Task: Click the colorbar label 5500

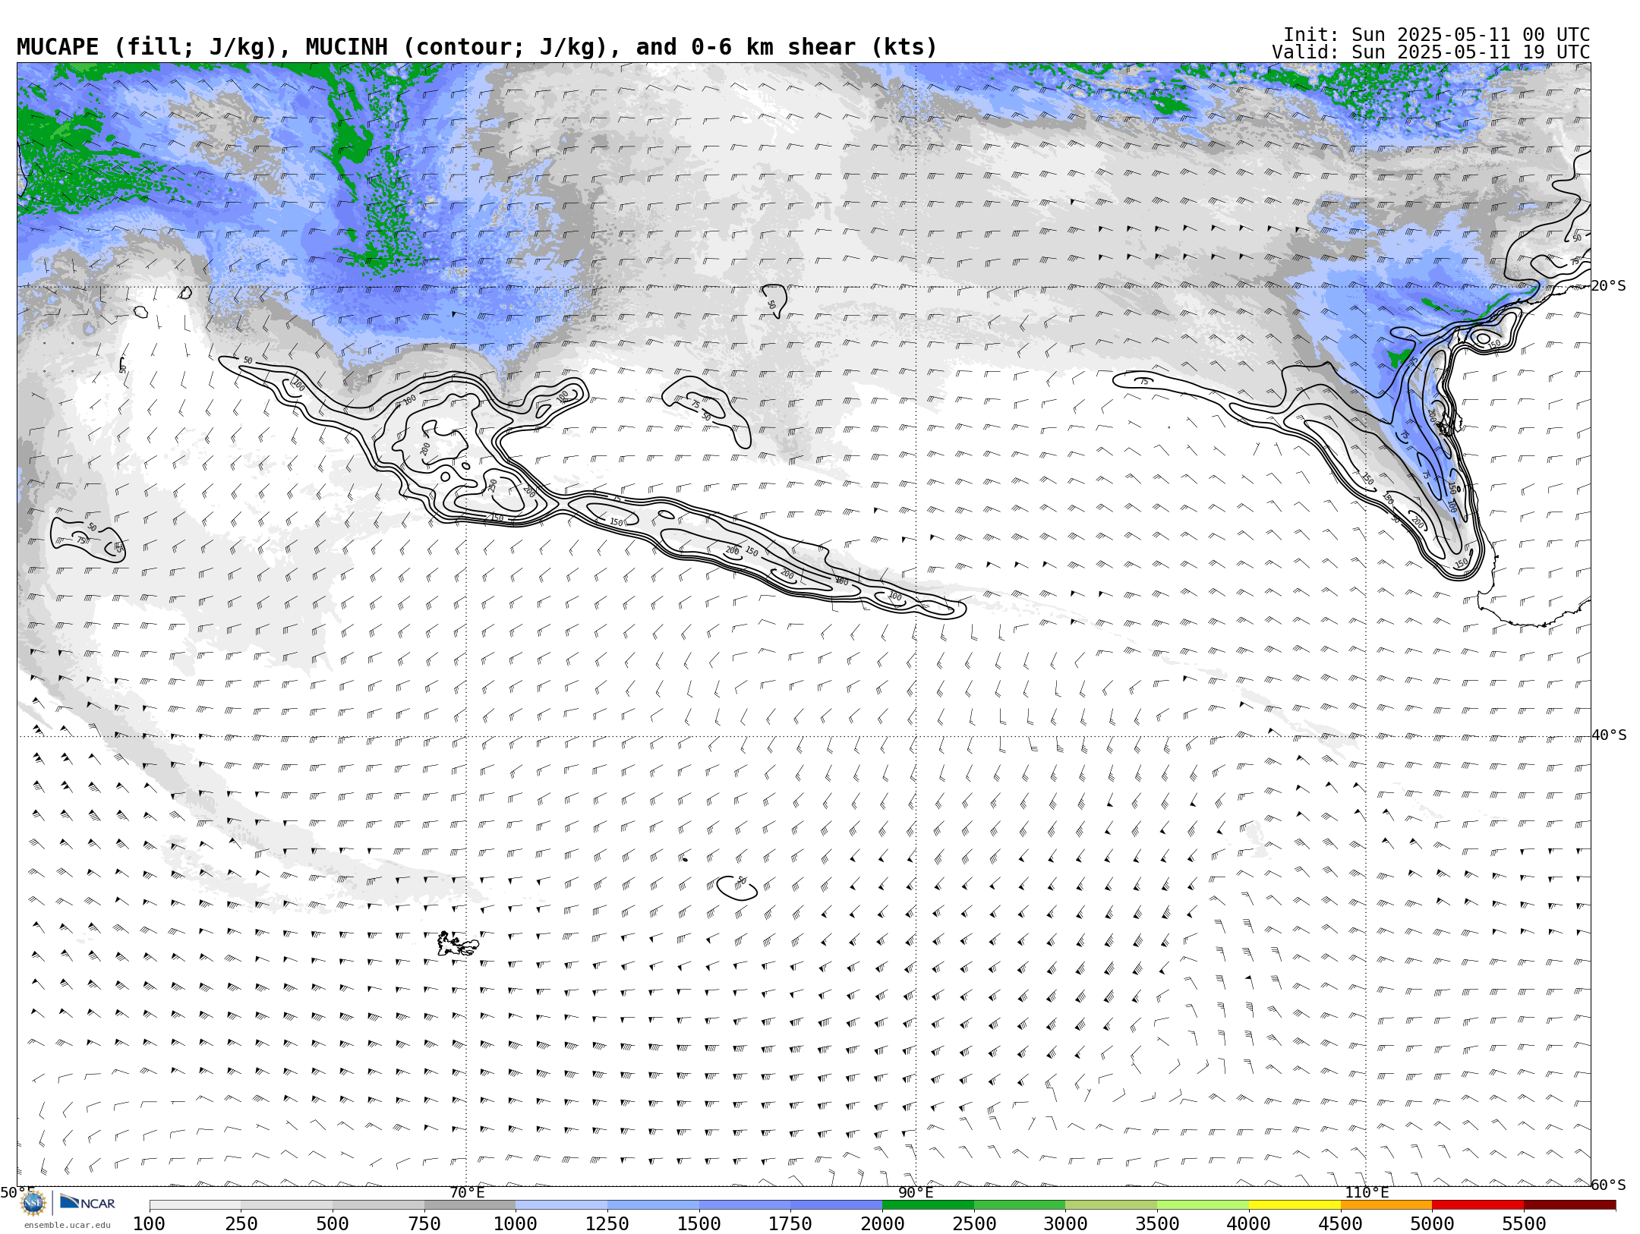Action: 1524,1224
